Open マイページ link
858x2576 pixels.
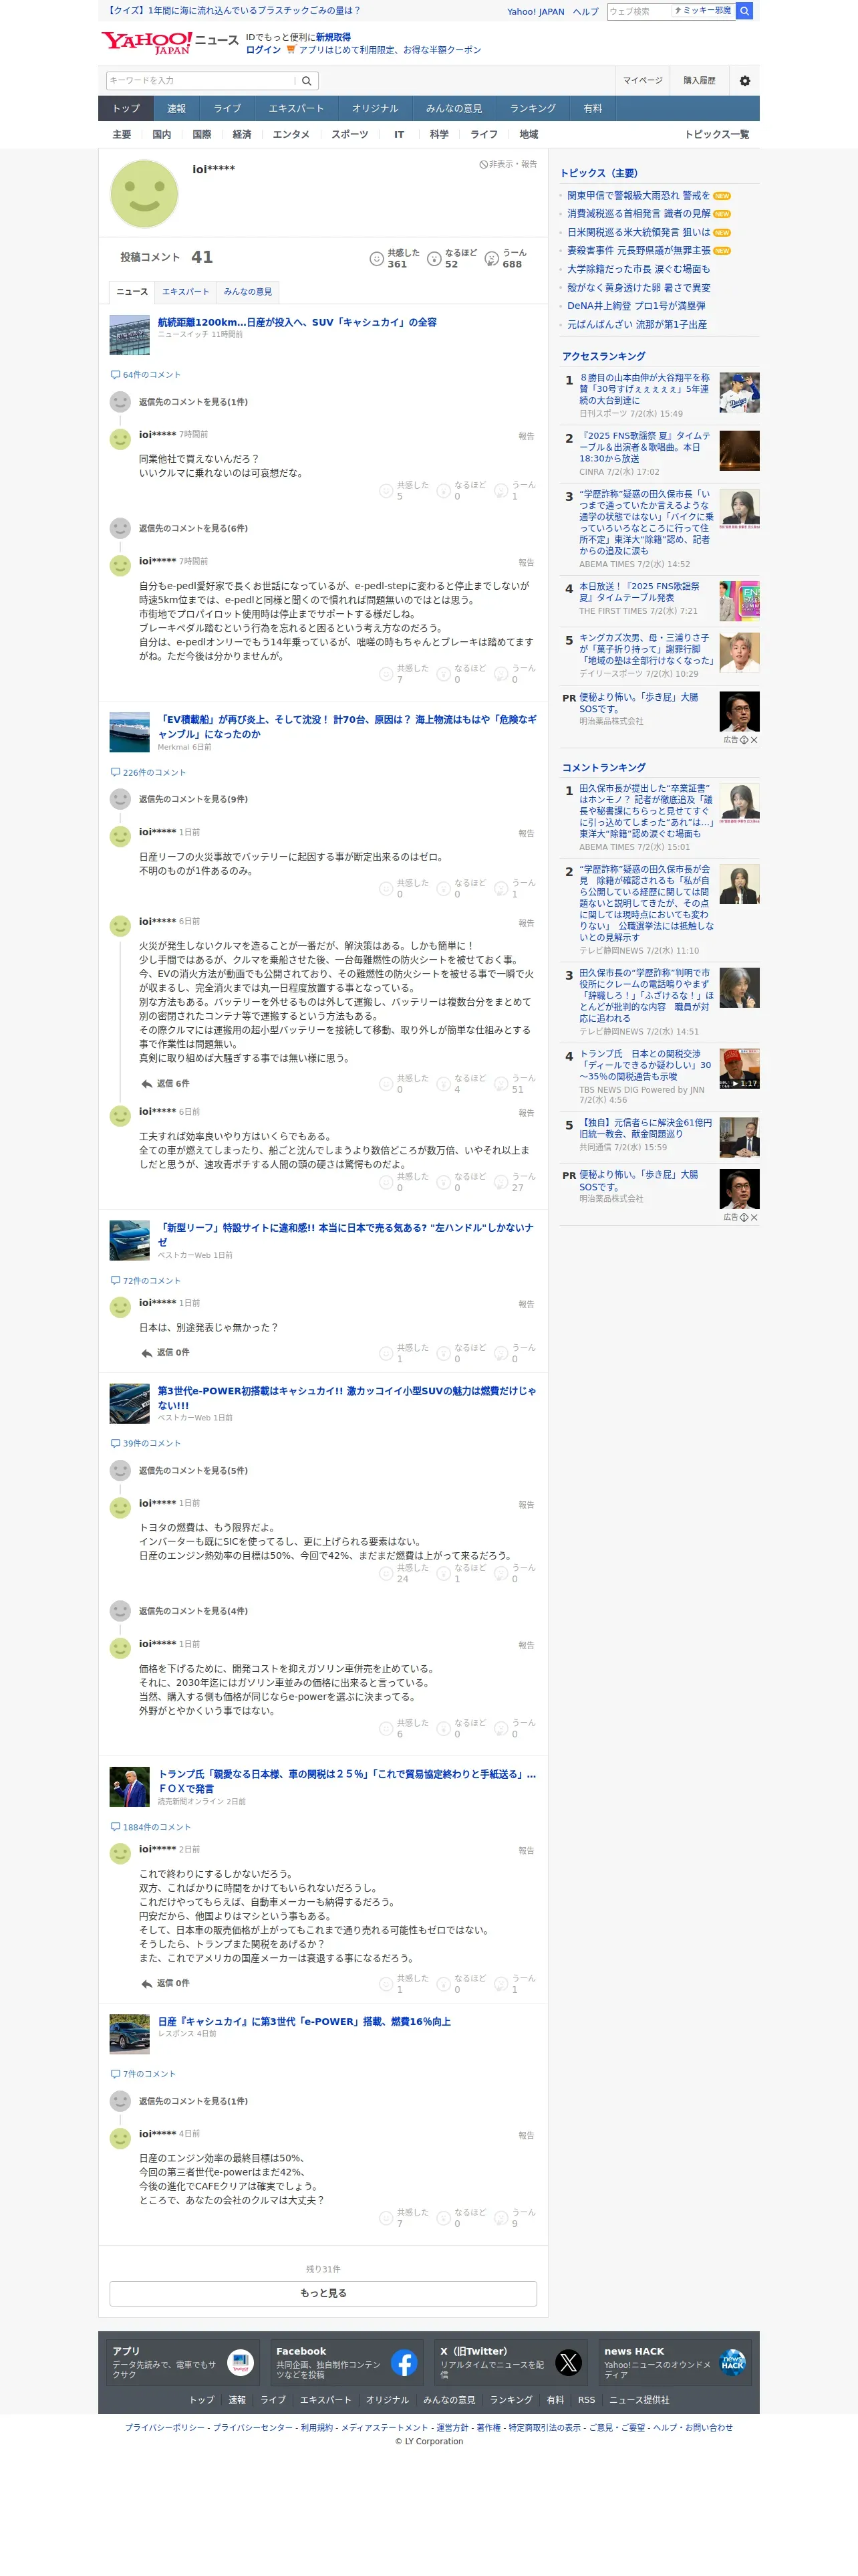pos(642,81)
